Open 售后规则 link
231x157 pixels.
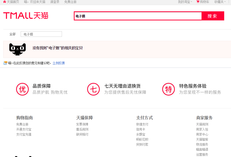coord(82,129)
